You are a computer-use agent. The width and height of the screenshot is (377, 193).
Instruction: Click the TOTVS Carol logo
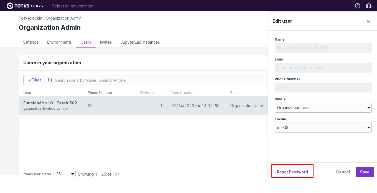(x=25, y=6)
